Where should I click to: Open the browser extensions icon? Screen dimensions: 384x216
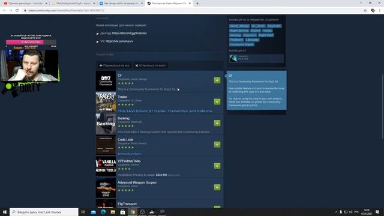(373, 10)
